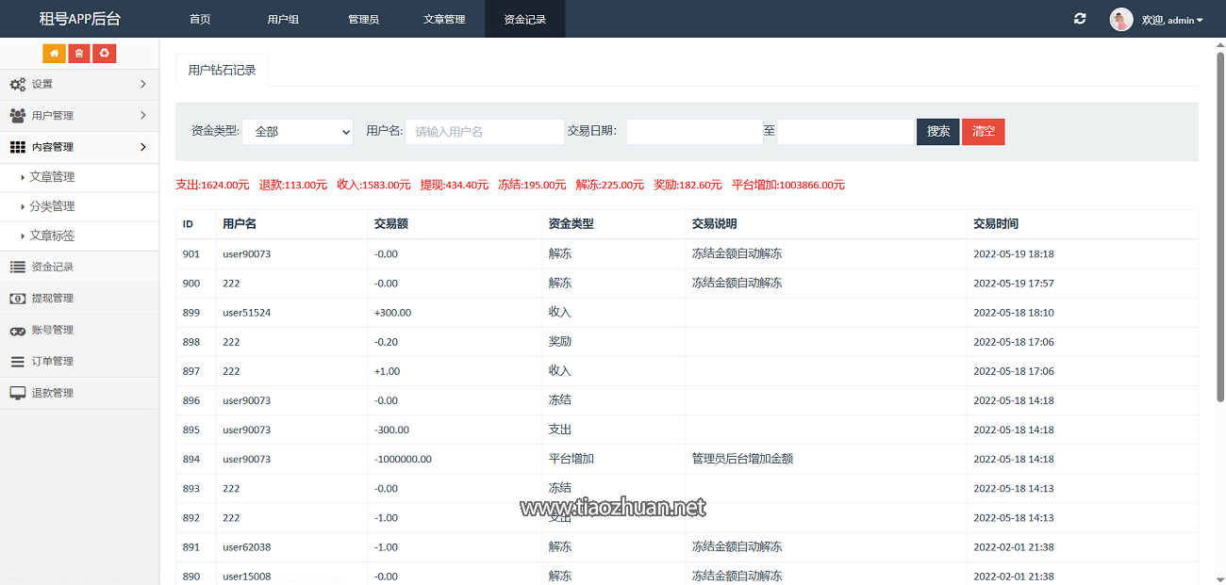Open 账号管理 with the gamepad icon
1226x585 pixels.
(52, 330)
